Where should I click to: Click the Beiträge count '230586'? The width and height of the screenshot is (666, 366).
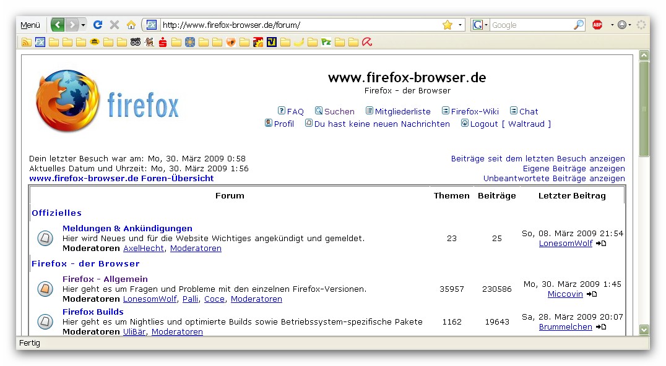(496, 289)
